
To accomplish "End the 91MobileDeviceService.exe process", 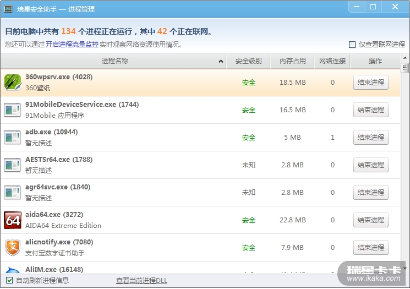I will point(371,110).
